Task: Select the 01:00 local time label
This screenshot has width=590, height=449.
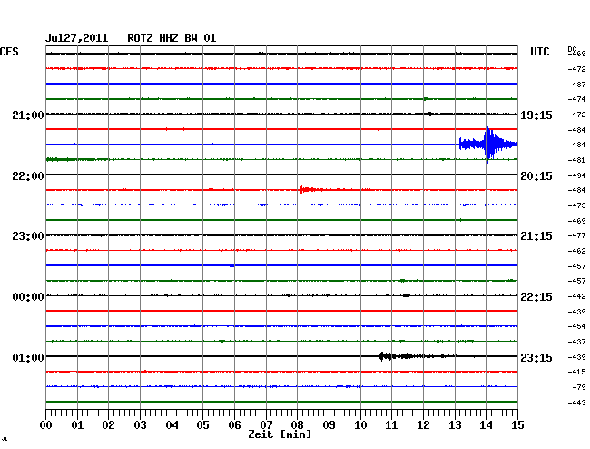Action: point(28,357)
